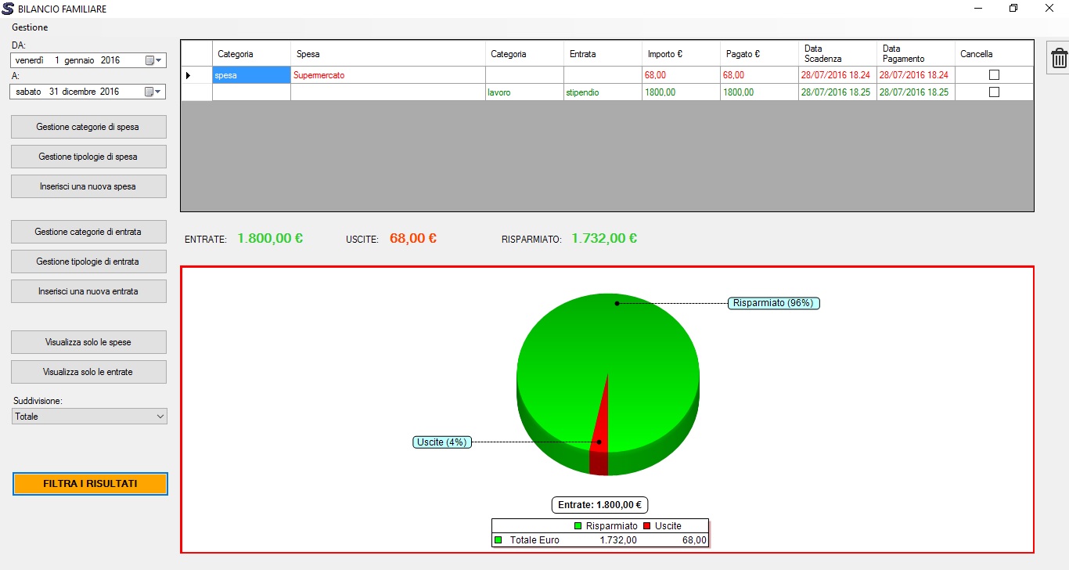
Task: Click row selector arrow for Supermercato row
Action: (188, 75)
